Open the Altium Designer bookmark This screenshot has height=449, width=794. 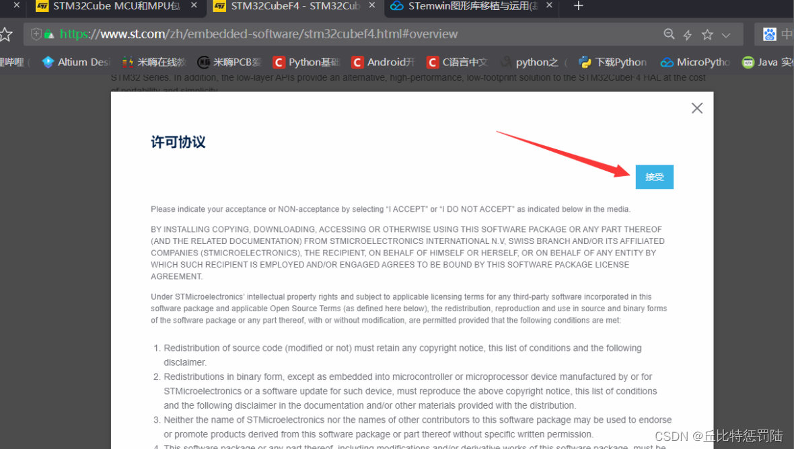[76, 63]
